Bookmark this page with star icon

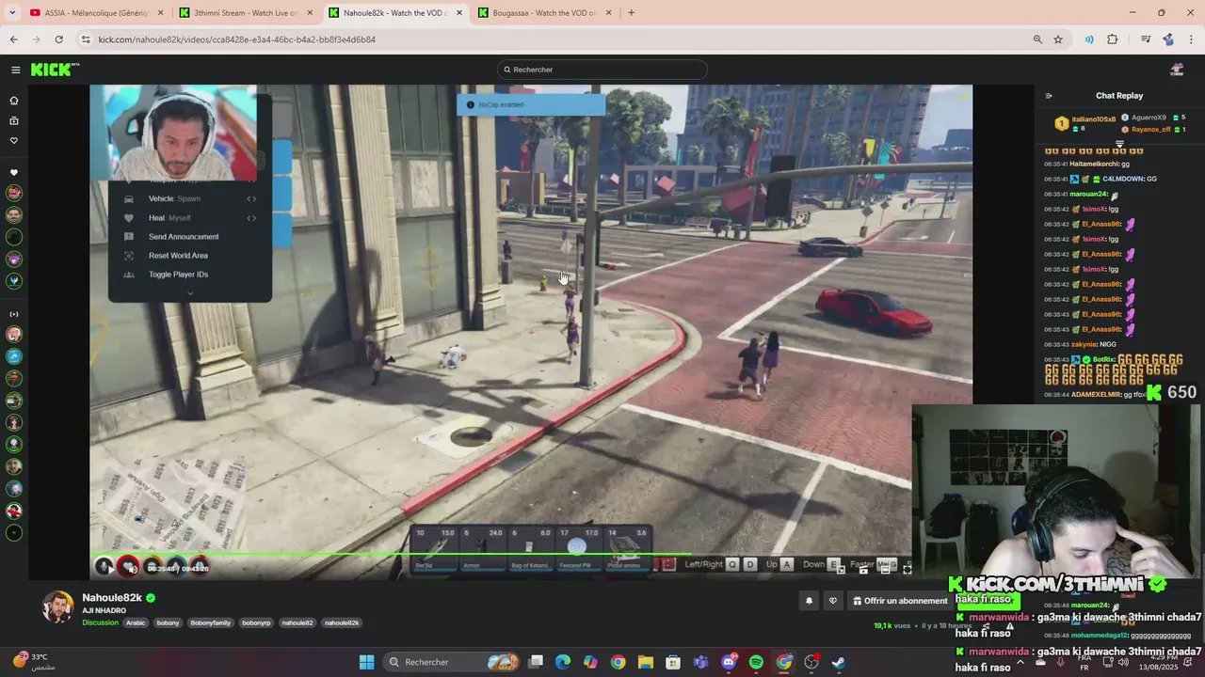pyautogui.click(x=1058, y=39)
